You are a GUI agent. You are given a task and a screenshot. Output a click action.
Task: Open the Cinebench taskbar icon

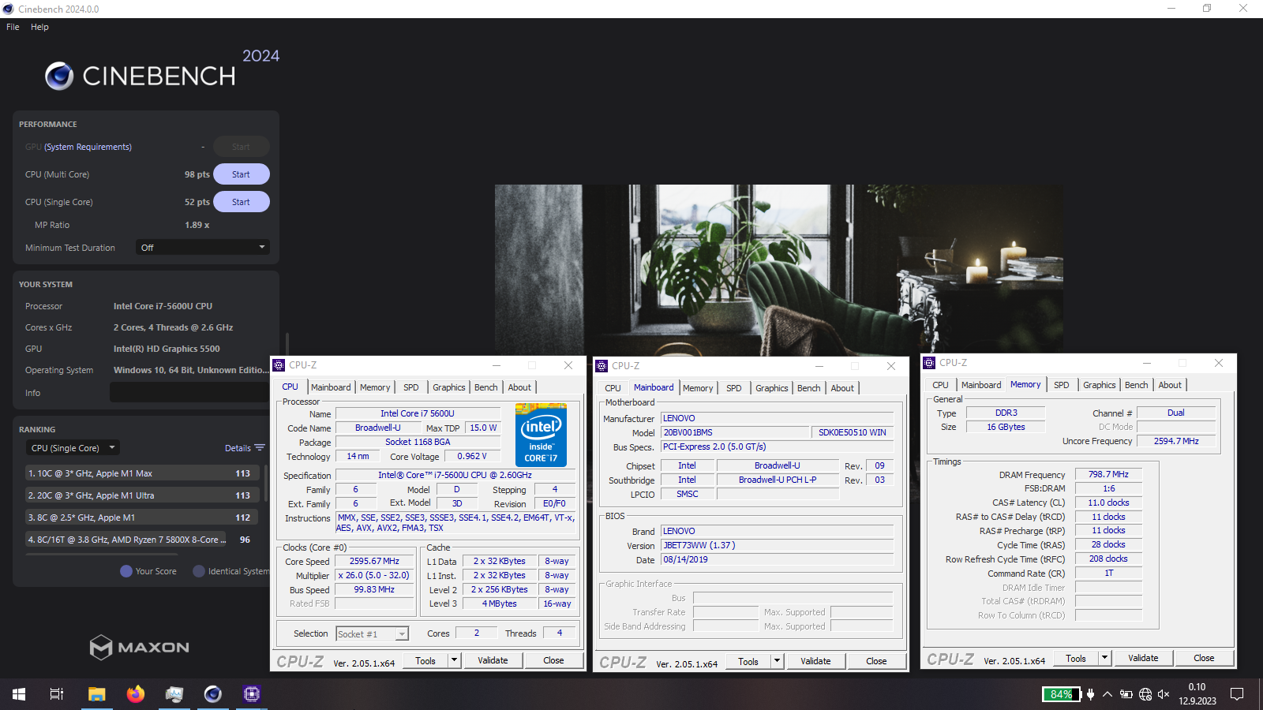coord(213,694)
